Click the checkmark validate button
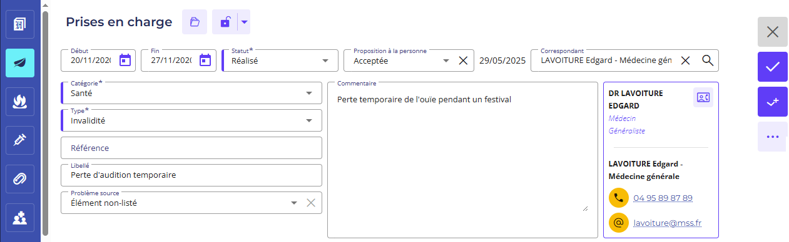Screen dimensions: 789x242 (x=773, y=67)
